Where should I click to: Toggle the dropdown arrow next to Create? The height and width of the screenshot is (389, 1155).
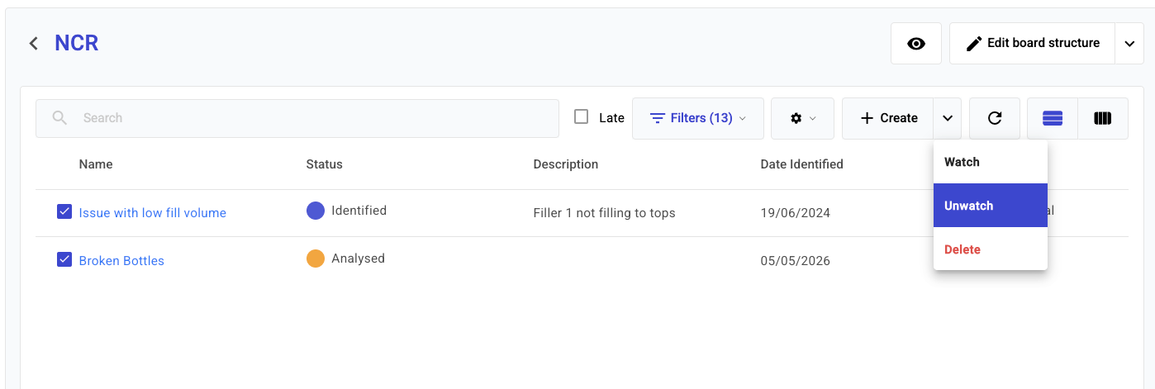click(948, 118)
